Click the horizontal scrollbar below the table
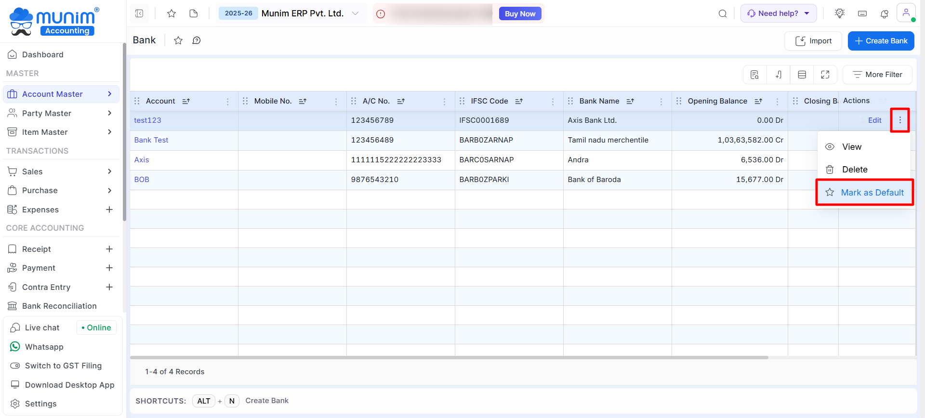The width and height of the screenshot is (925, 418). [448, 357]
